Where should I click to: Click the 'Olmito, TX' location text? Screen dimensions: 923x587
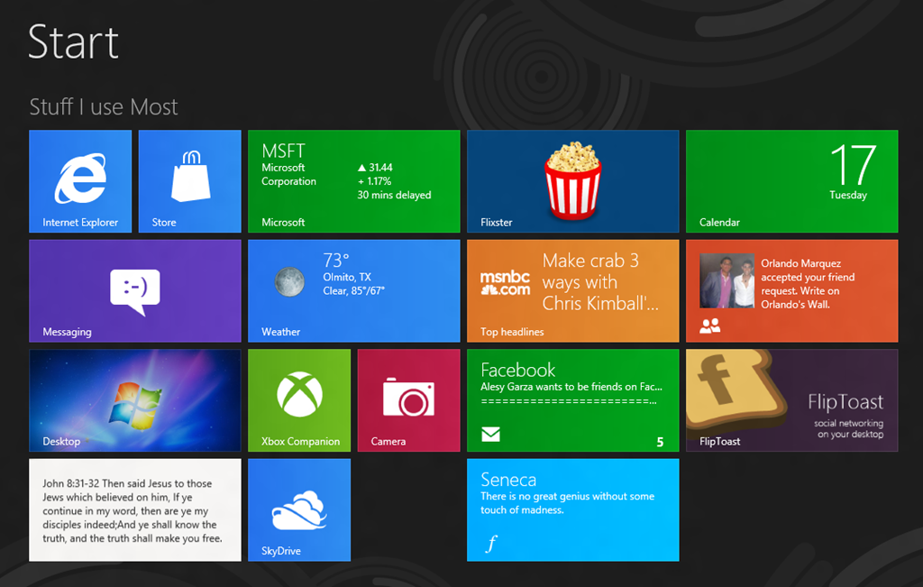347,278
